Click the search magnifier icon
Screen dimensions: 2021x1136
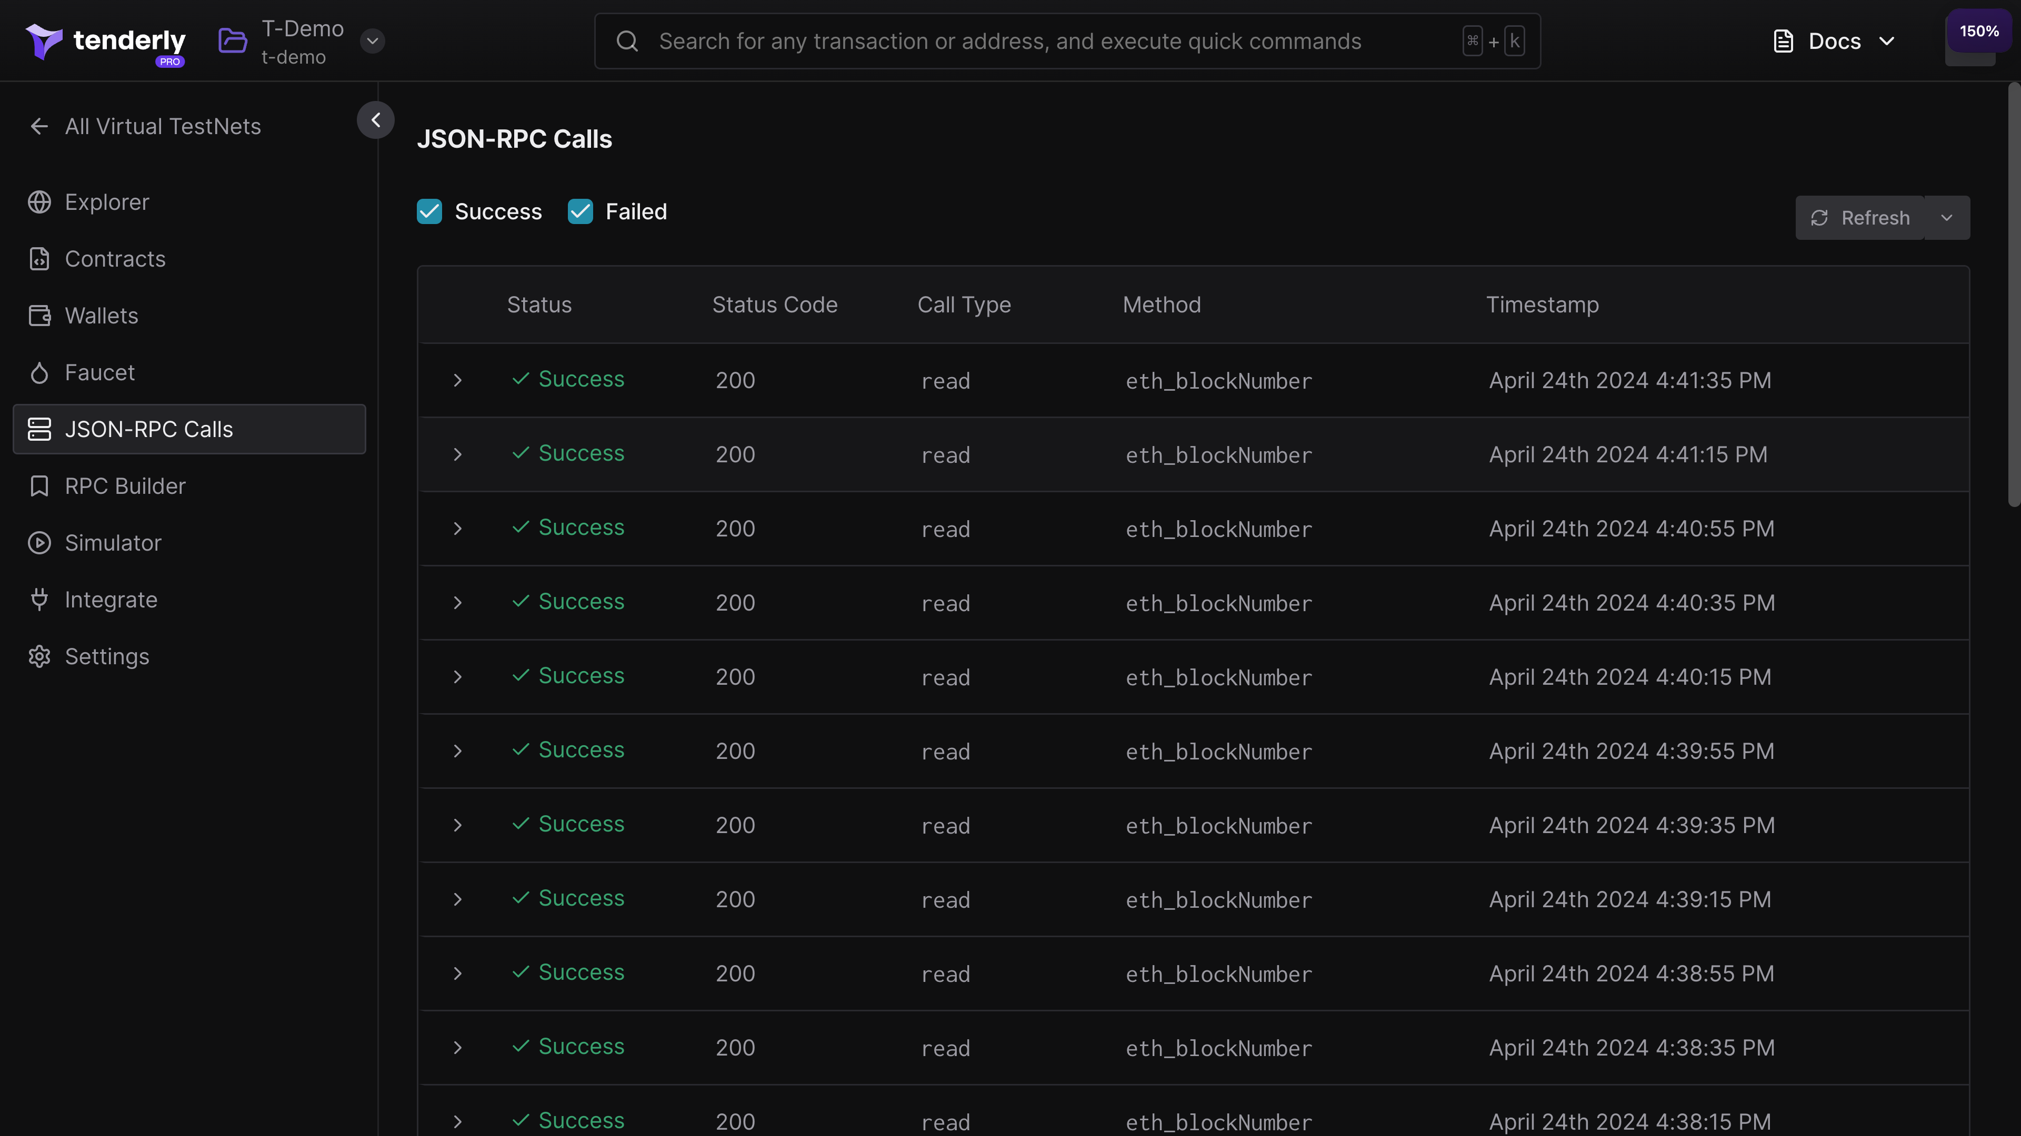pos(627,41)
